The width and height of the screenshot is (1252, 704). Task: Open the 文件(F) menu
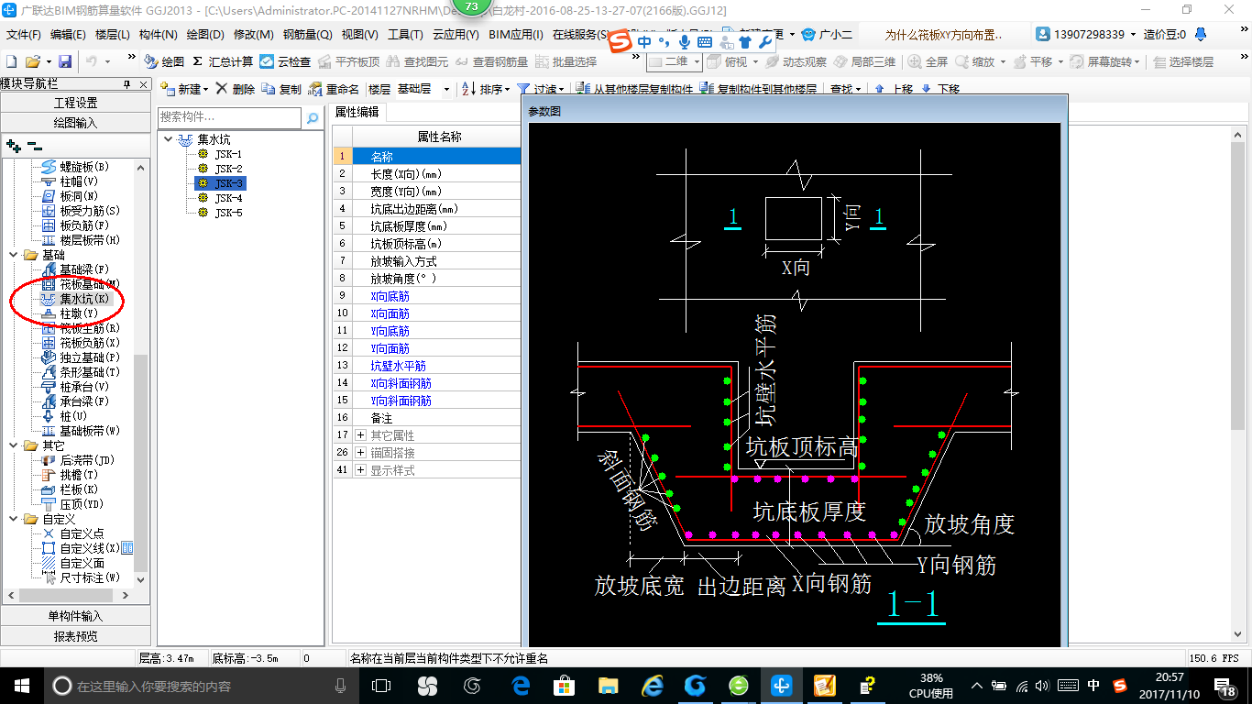[24, 35]
